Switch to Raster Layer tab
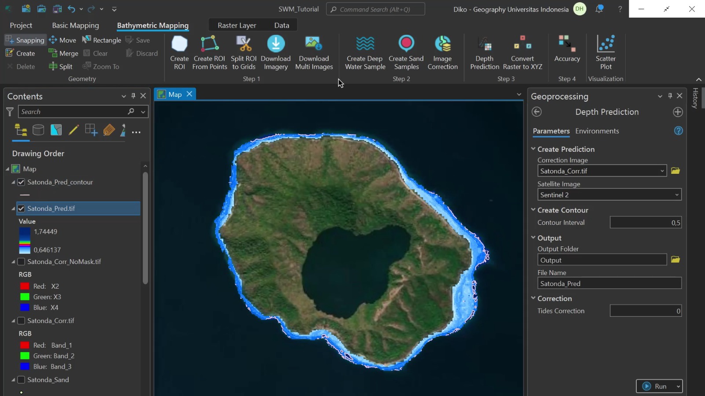 [237, 25]
